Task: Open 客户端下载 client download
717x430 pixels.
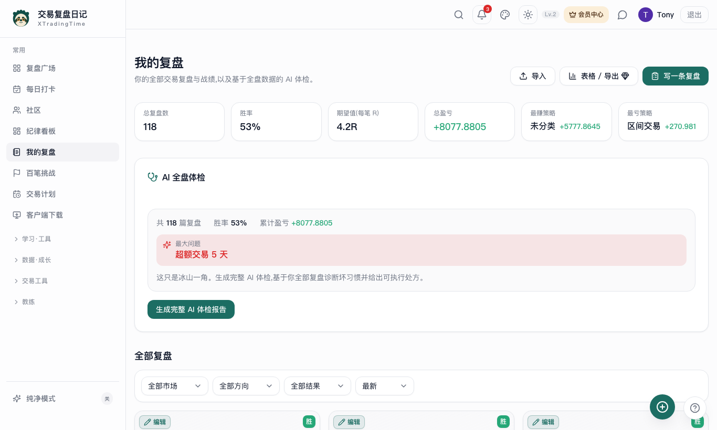Action: point(62,215)
